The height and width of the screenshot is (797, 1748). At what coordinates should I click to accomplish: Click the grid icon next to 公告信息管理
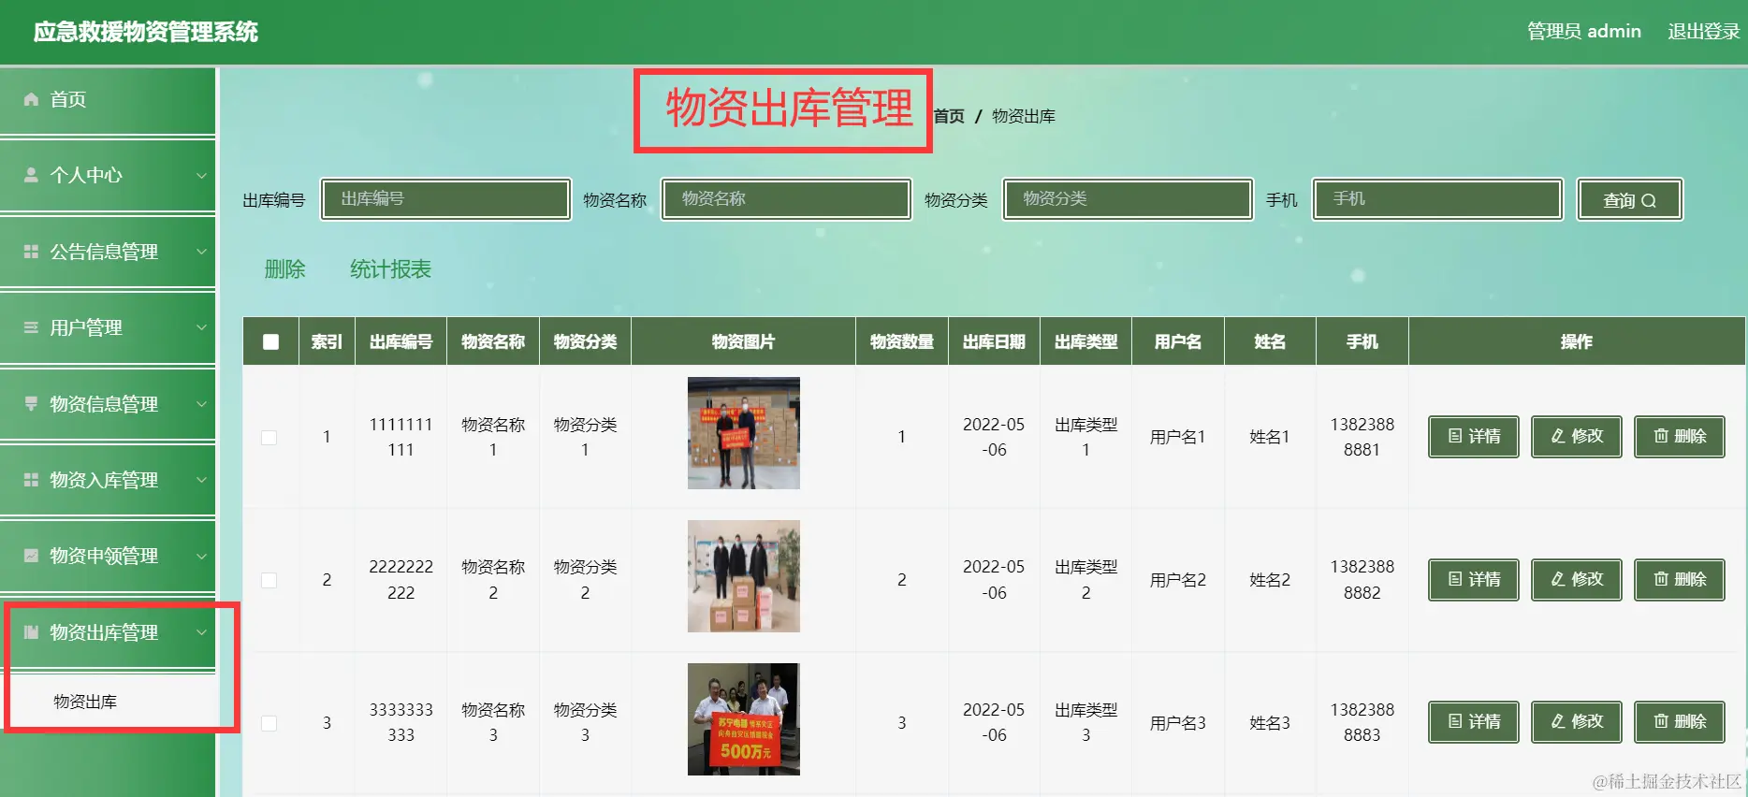(x=31, y=252)
